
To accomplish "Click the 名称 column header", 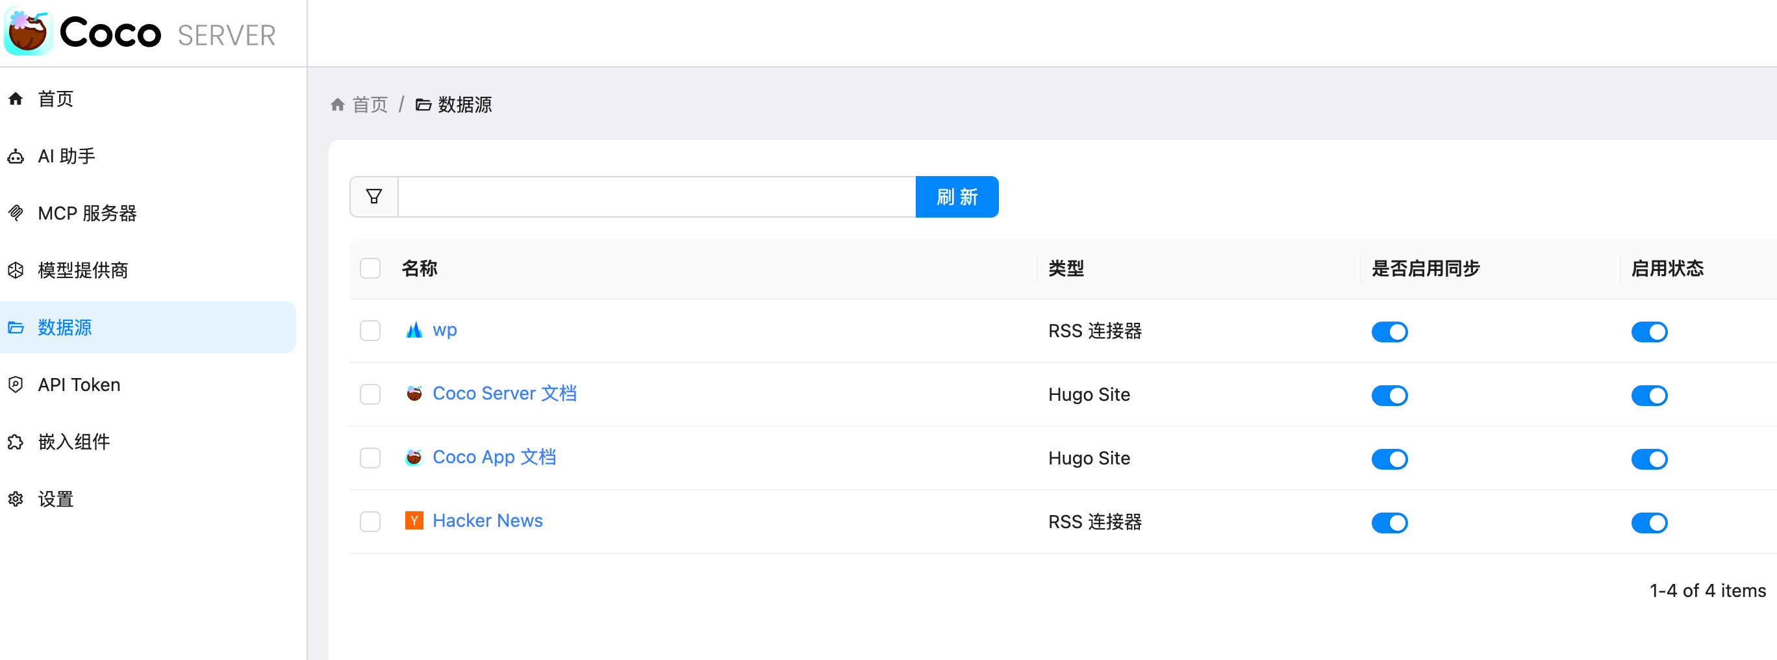I will 420,268.
